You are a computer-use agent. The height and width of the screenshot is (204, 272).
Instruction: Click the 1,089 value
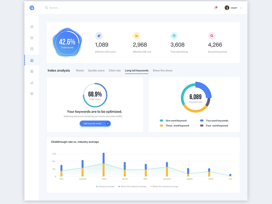(x=102, y=45)
